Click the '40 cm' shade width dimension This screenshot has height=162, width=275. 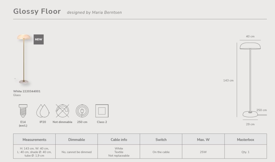click(250, 36)
